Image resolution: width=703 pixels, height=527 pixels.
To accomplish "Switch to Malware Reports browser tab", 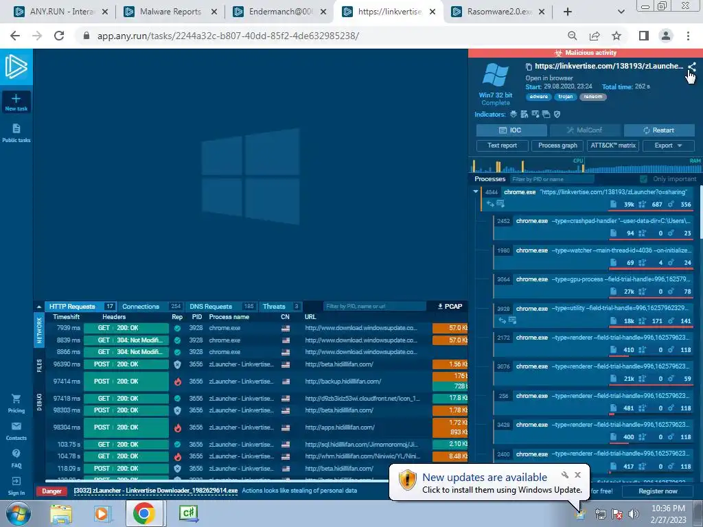I will coord(170,12).
